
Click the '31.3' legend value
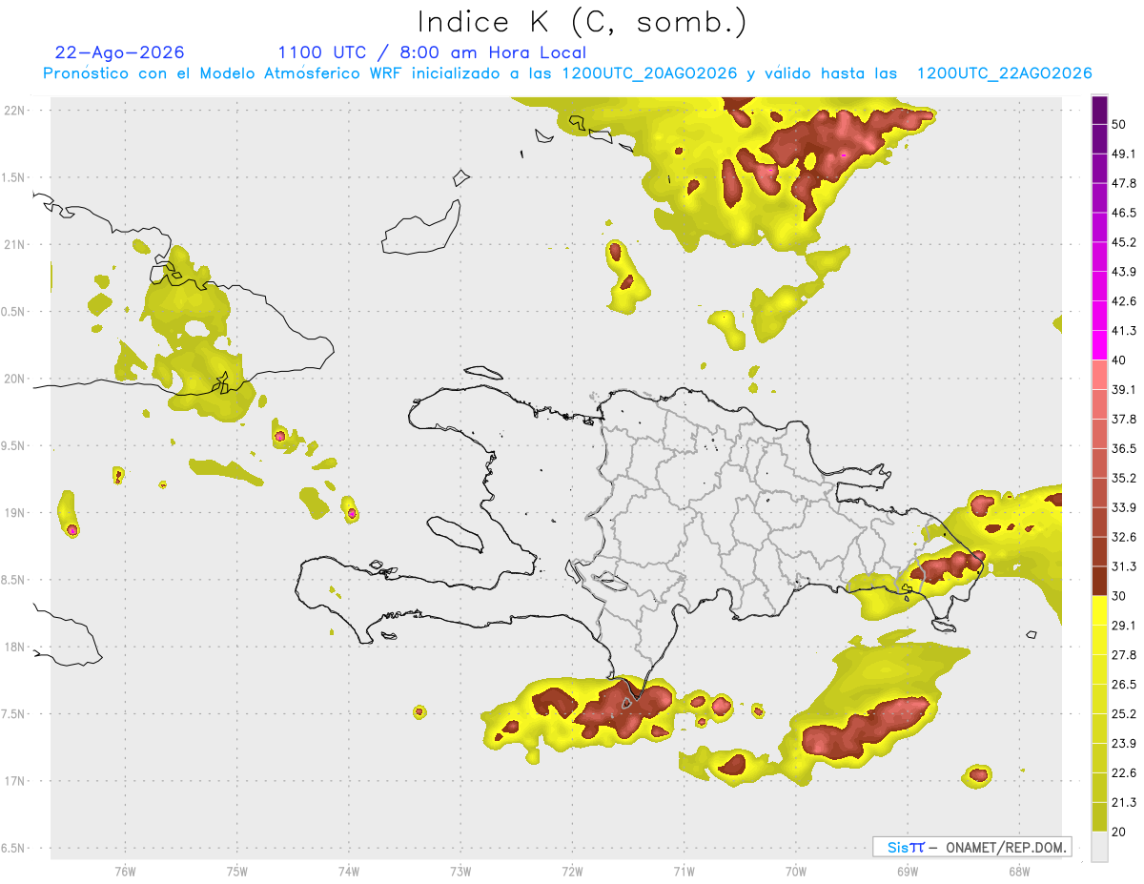[x=1124, y=566]
